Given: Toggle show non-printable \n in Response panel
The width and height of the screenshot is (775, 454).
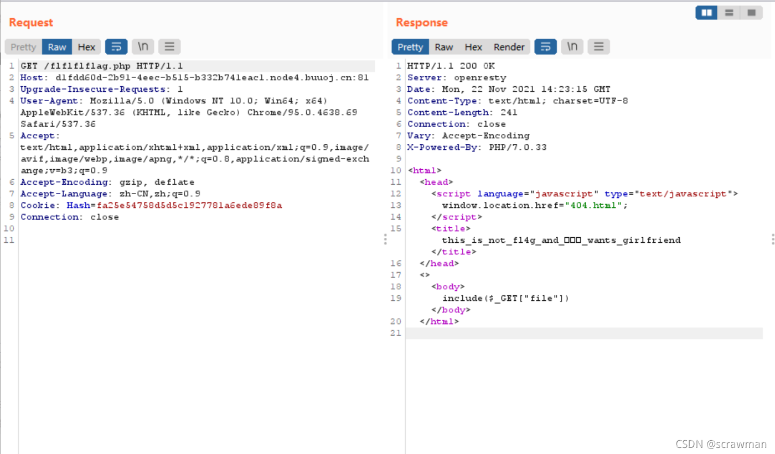Looking at the screenshot, I should tap(572, 47).
